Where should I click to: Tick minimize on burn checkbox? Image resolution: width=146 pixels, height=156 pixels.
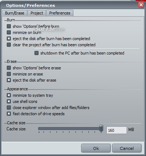(9, 32)
